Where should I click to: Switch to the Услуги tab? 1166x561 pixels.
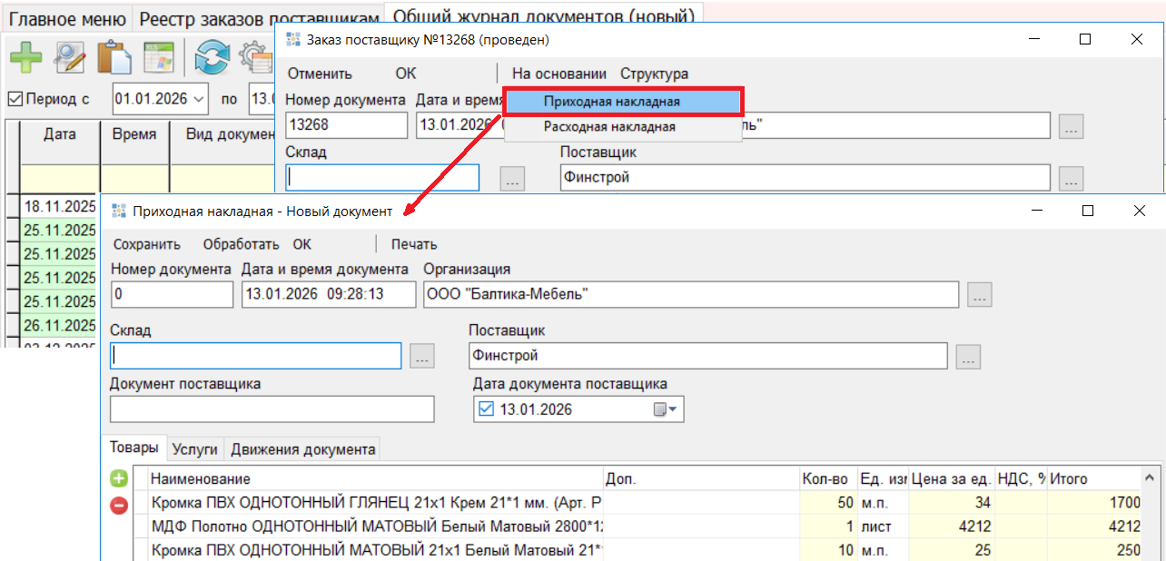tap(195, 448)
